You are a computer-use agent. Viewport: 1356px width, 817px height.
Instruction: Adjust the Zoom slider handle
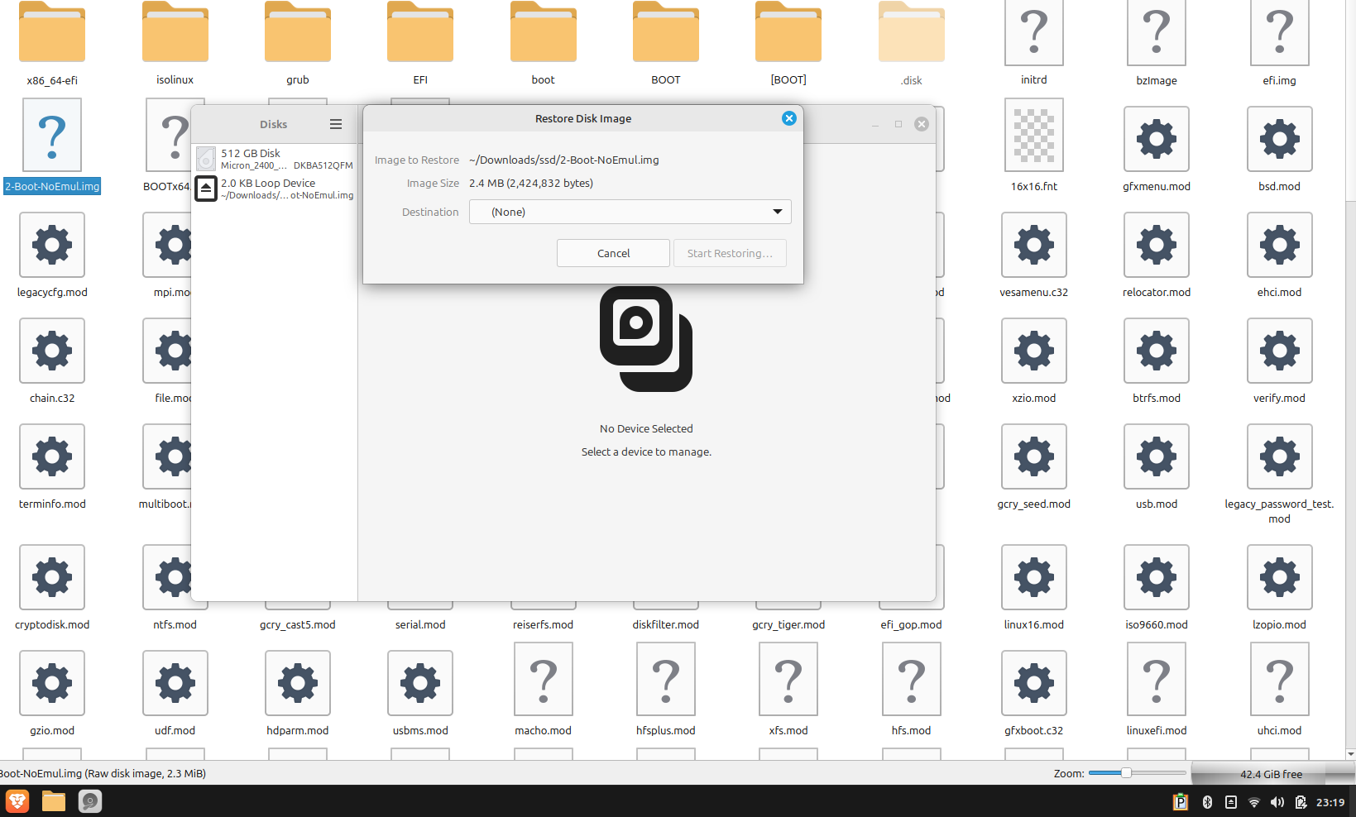[1126, 773]
